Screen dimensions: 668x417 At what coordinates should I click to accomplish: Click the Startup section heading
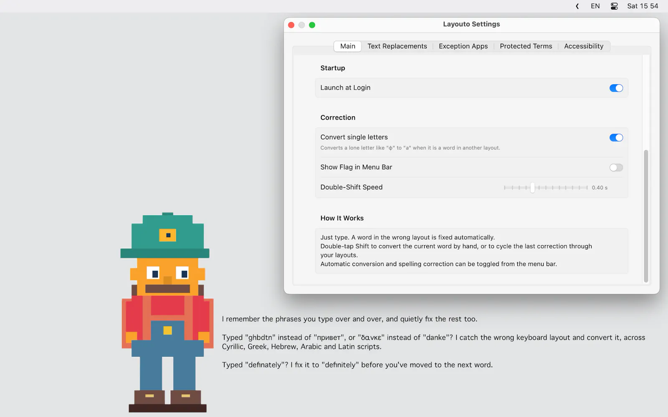point(333,68)
